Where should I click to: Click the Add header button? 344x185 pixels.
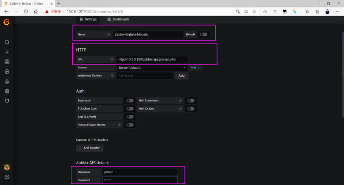coord(89,148)
